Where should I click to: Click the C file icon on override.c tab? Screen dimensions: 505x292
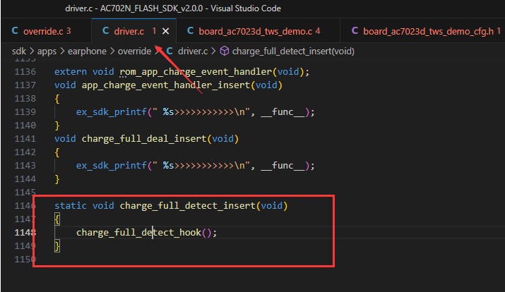(15, 31)
